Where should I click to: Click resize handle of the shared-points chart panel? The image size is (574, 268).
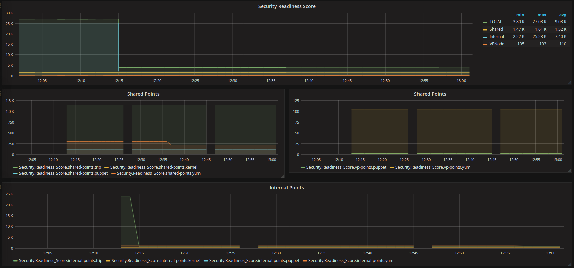[282, 176]
